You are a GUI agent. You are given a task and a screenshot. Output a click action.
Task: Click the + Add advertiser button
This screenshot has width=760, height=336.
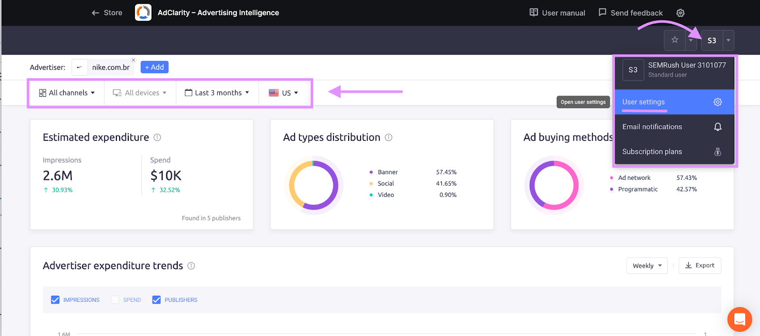(154, 67)
